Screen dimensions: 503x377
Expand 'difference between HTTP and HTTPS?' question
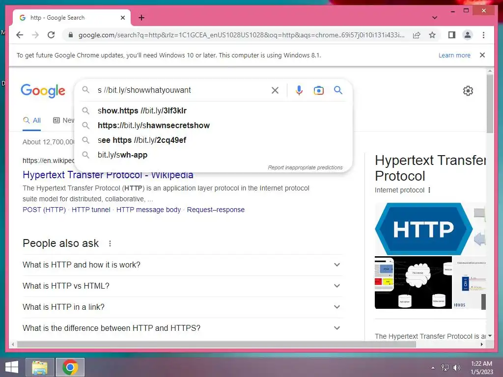click(x=182, y=328)
